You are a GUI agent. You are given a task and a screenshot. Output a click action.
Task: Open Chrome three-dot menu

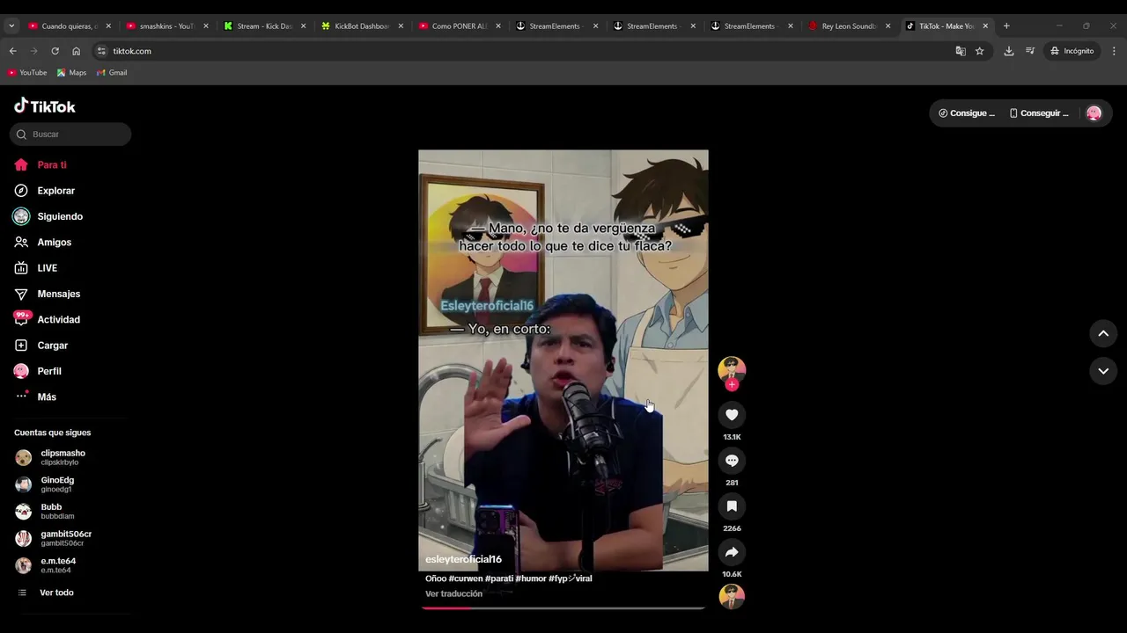1114,51
